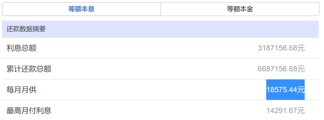Click the 元 unit in the highlighted selection
This screenshot has height=120, width=324.
[x=301, y=90]
